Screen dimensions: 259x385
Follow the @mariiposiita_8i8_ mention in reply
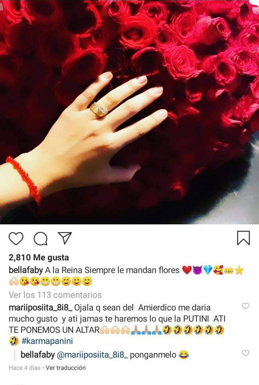(92, 355)
